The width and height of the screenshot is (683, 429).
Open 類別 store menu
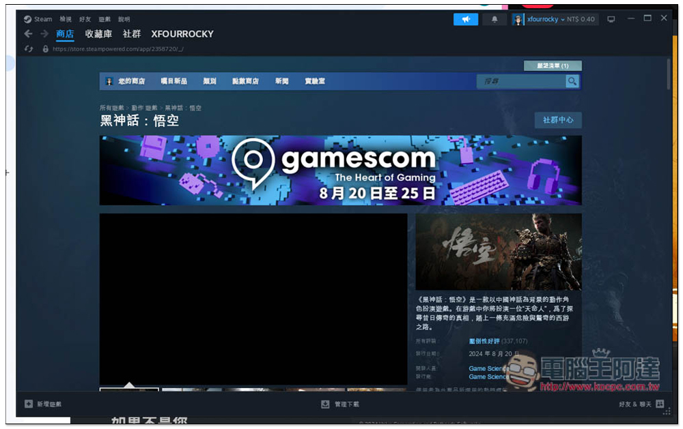pyautogui.click(x=210, y=81)
